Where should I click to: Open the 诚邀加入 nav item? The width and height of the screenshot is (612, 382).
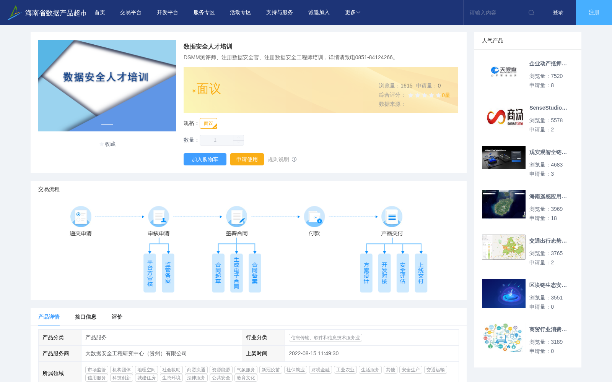click(x=319, y=13)
